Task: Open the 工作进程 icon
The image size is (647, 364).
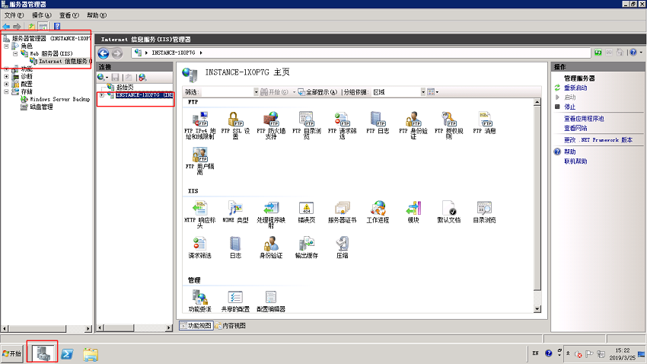Action: 378,212
